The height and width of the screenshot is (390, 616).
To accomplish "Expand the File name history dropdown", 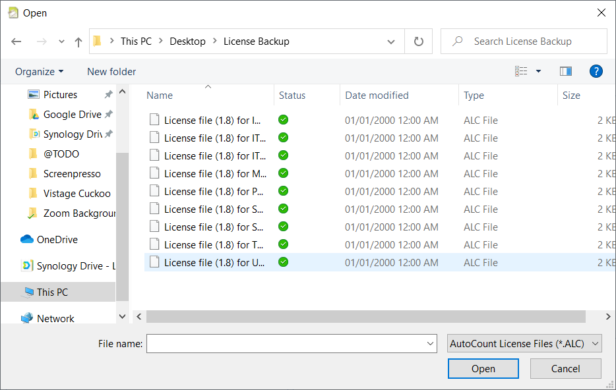I will pyautogui.click(x=430, y=343).
